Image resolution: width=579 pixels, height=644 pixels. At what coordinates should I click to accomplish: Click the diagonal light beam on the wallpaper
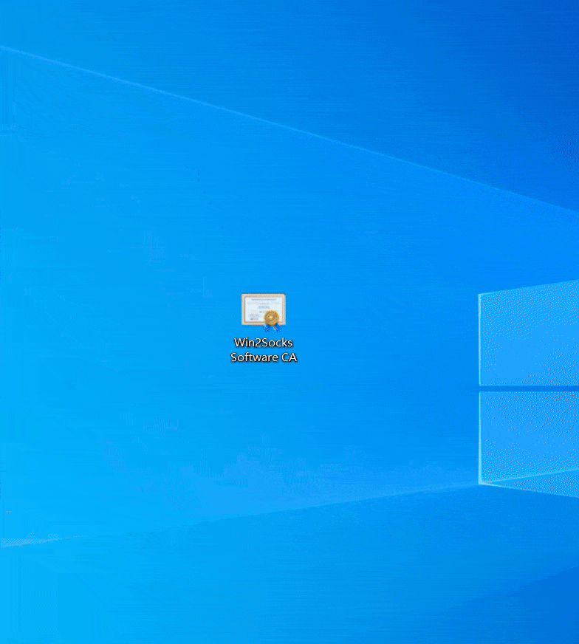coord(222,109)
